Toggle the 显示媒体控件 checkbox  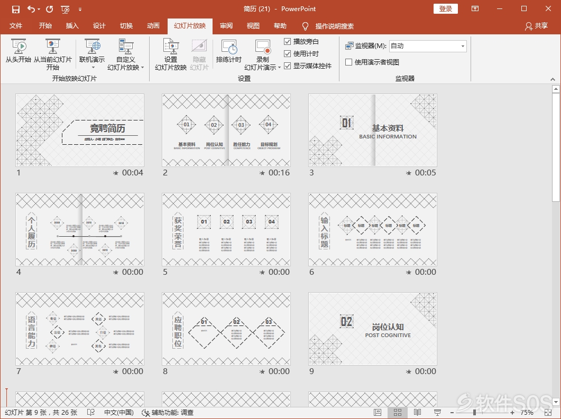(x=287, y=66)
